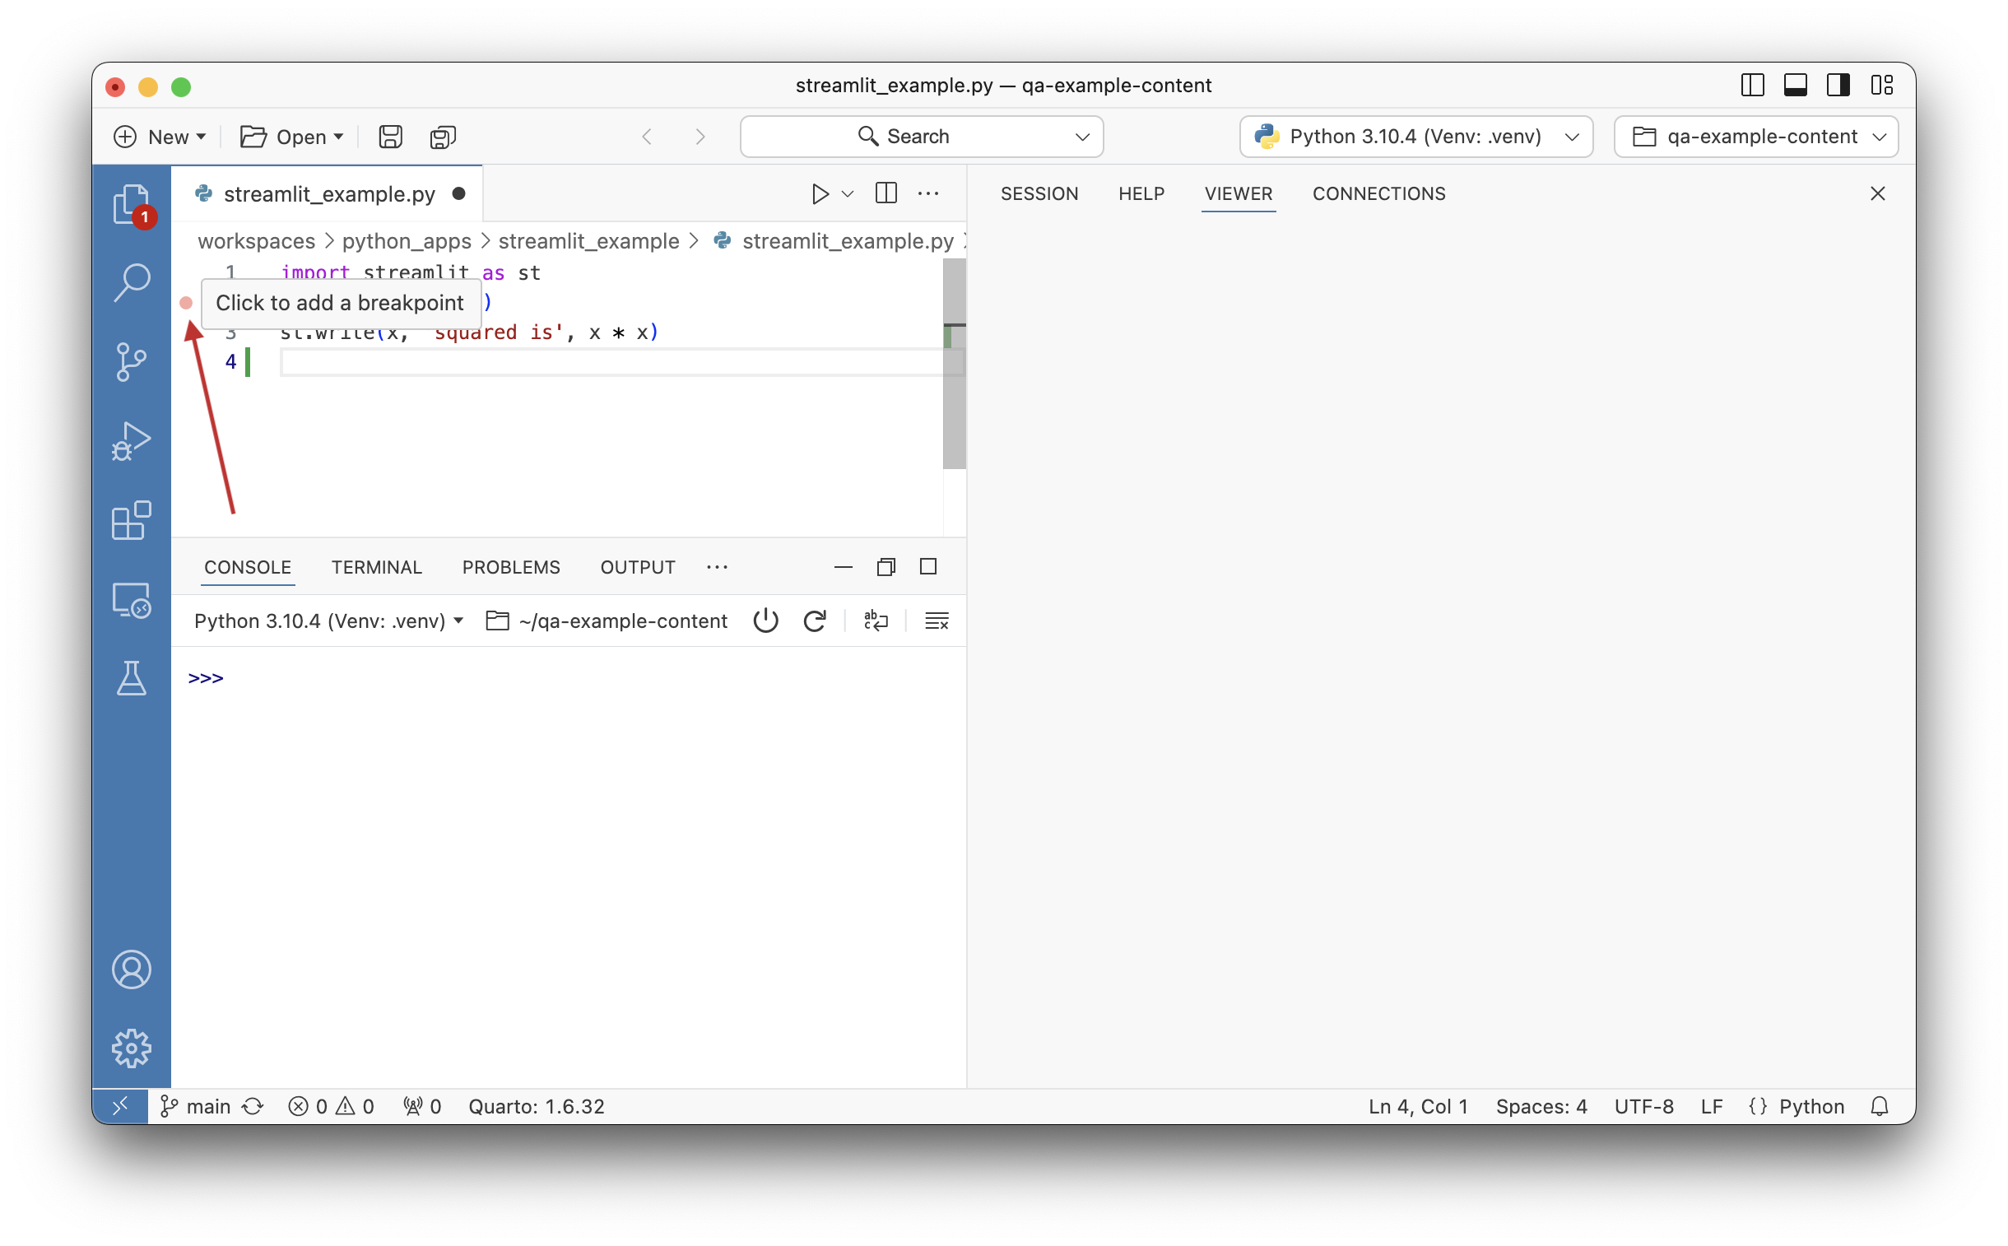Expand the qa-example-content workspace dropdown

pos(1881,137)
